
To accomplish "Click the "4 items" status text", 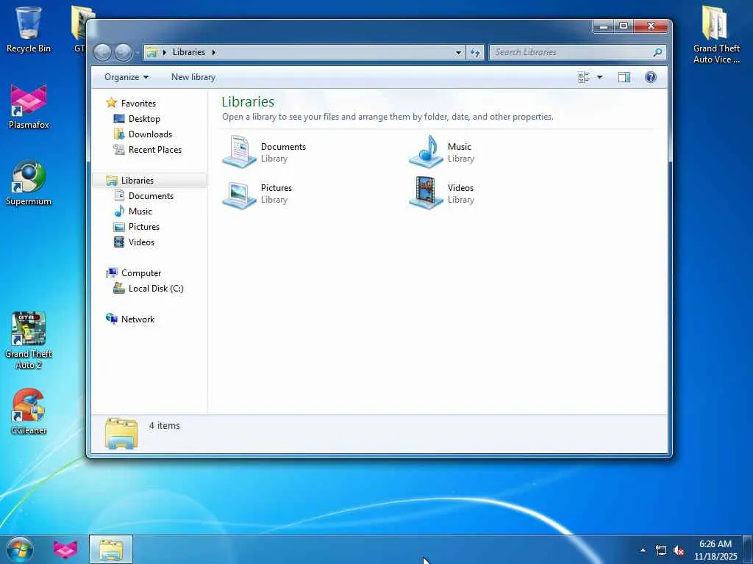I will pos(164,425).
